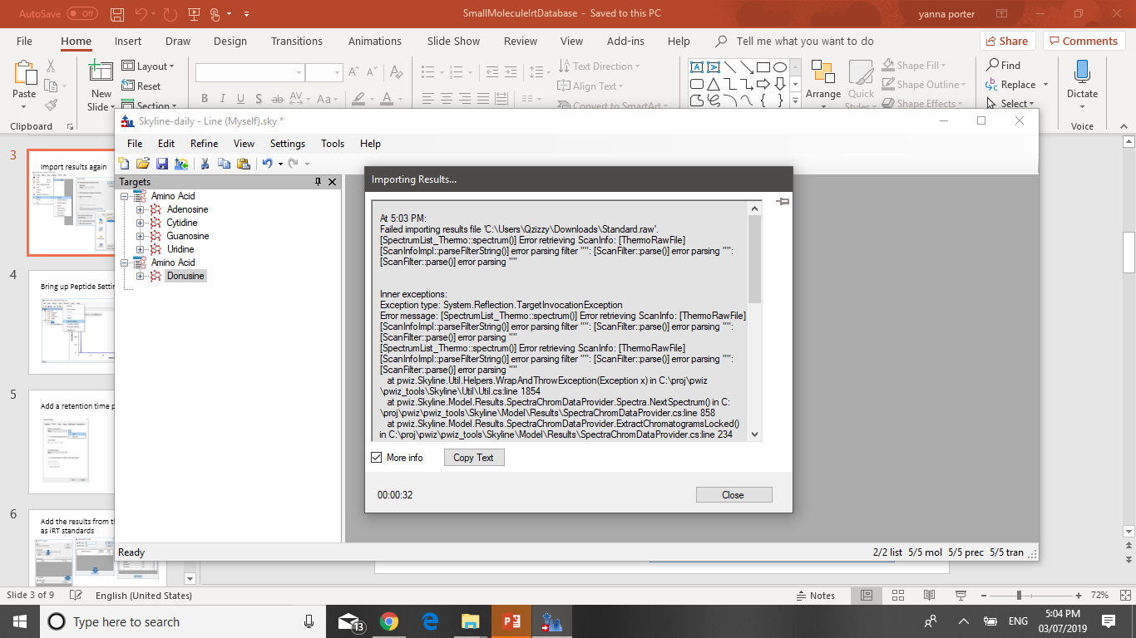This screenshot has height=638, width=1136.
Task: Click the Undo arrow in Skyline toolbar
Action: click(x=267, y=164)
